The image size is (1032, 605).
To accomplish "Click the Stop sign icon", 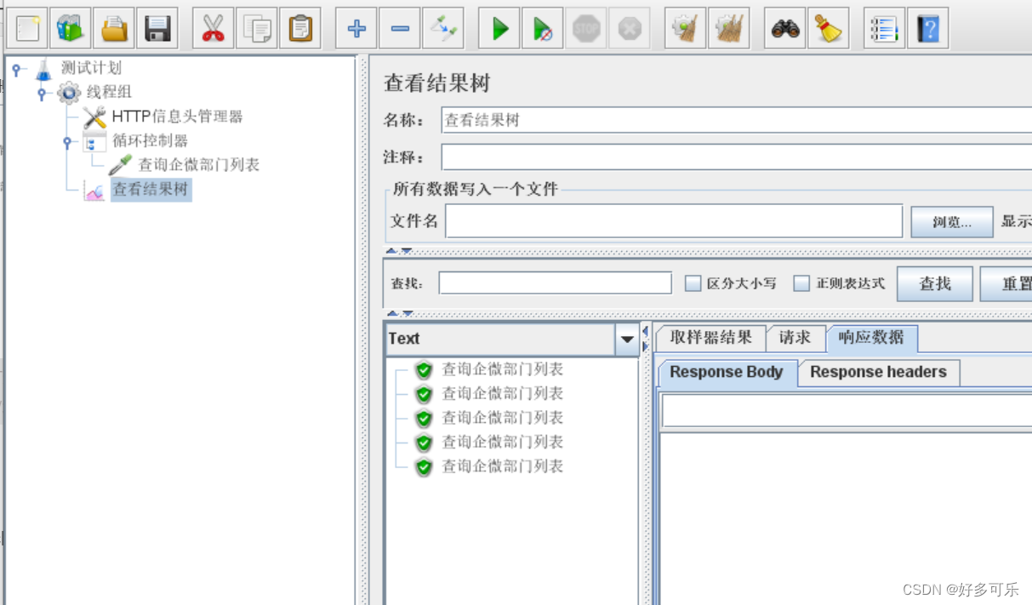I will [586, 29].
